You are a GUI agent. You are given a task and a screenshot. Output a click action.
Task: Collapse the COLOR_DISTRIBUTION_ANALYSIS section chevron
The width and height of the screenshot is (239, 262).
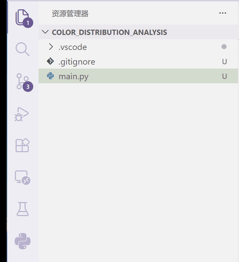pos(45,32)
